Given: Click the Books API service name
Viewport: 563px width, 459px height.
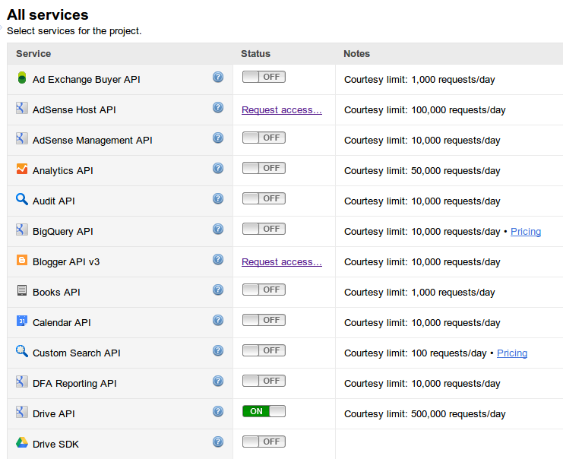Looking at the screenshot, I should (56, 293).
